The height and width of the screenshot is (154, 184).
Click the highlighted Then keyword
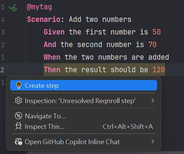[52, 70]
